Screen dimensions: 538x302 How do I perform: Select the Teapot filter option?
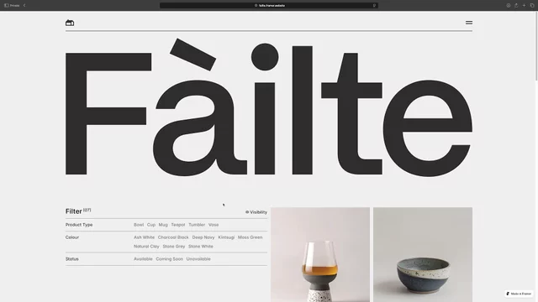tap(178, 225)
